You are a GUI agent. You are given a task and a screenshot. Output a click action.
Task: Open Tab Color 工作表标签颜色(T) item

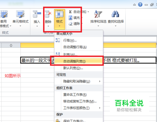[x=79, y=108]
